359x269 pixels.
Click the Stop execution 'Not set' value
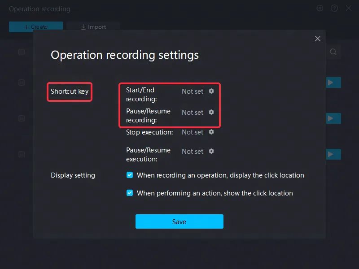pos(193,132)
